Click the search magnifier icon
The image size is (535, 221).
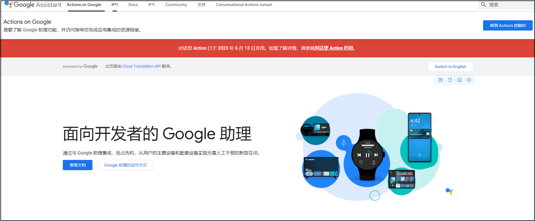(x=483, y=5)
